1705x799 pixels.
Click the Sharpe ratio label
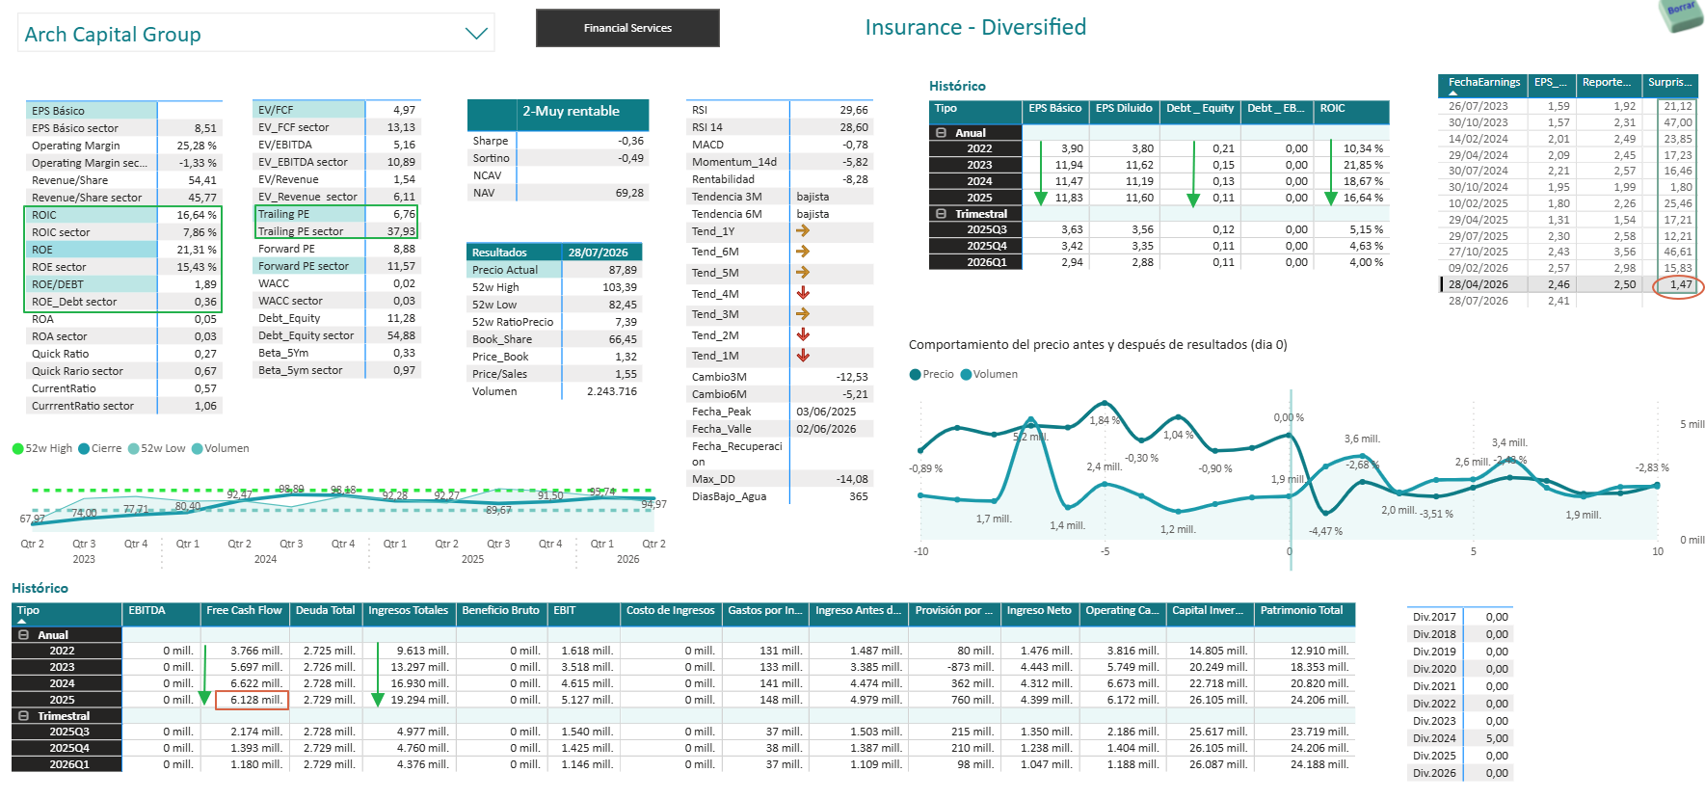490,141
